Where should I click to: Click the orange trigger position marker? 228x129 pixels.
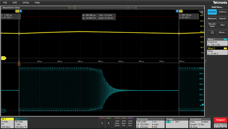pos(19,64)
